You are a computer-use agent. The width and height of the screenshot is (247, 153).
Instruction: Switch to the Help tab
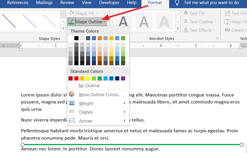click(x=132, y=3)
